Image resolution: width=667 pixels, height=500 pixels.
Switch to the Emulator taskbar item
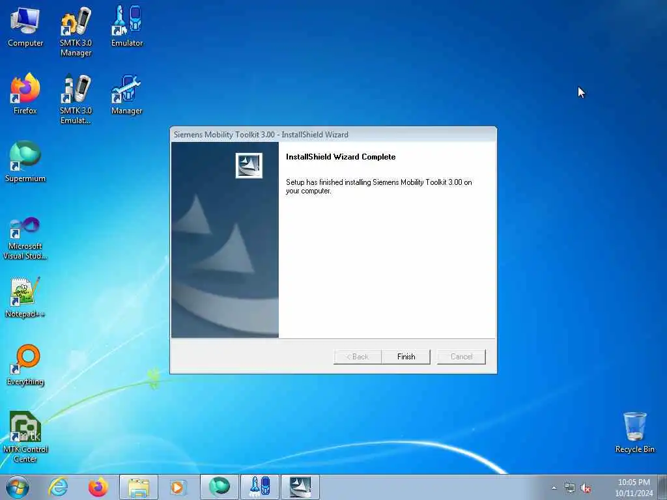click(x=259, y=487)
